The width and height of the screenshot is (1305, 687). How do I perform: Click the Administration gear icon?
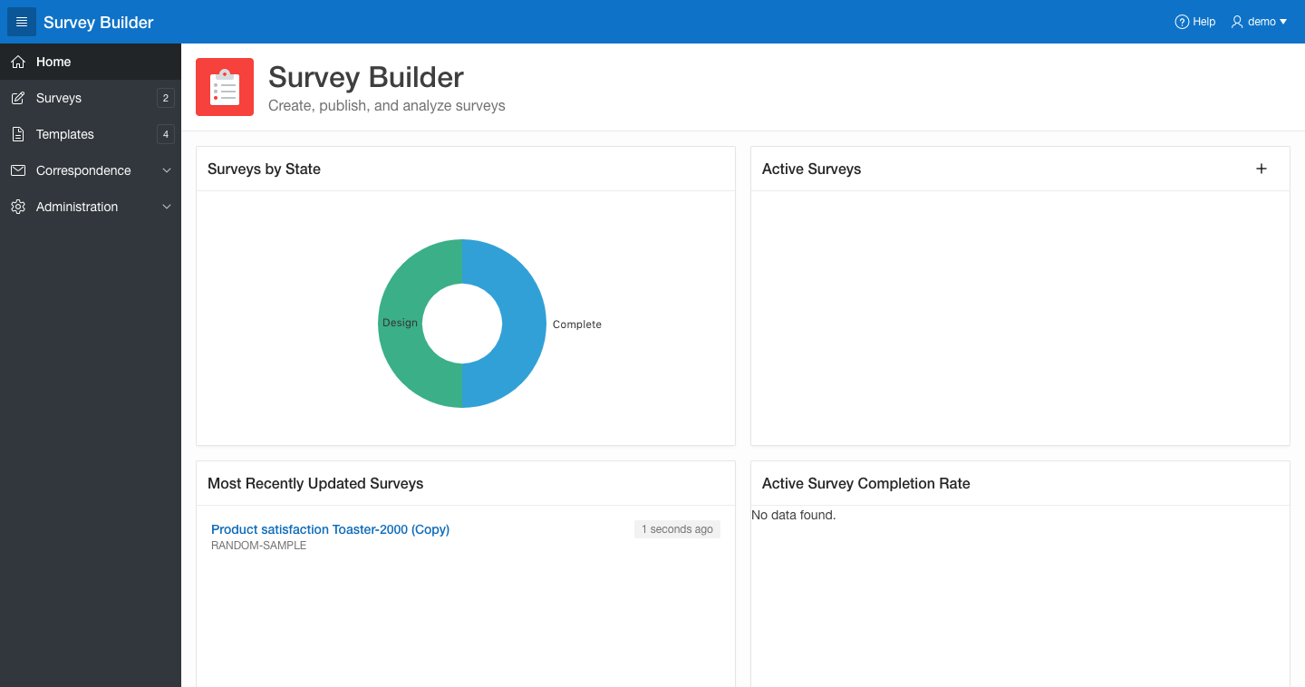18,207
